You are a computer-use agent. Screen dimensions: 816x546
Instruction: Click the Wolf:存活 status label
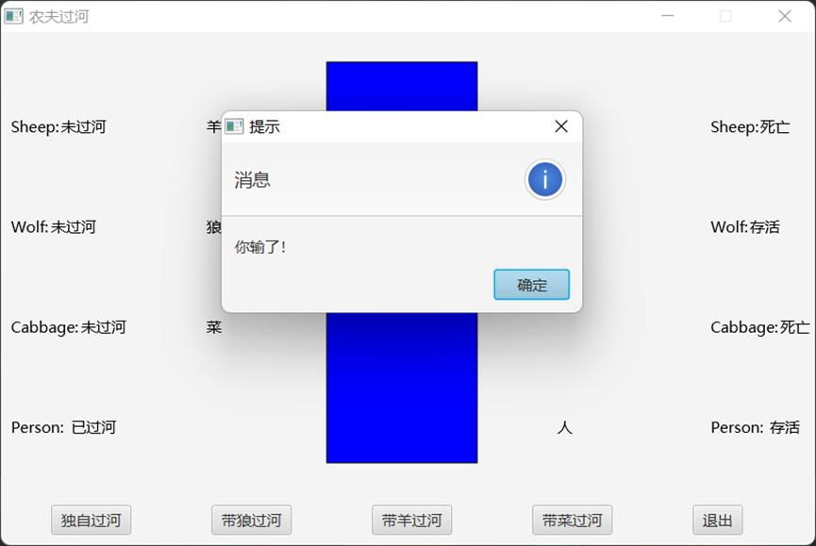pyautogui.click(x=745, y=227)
